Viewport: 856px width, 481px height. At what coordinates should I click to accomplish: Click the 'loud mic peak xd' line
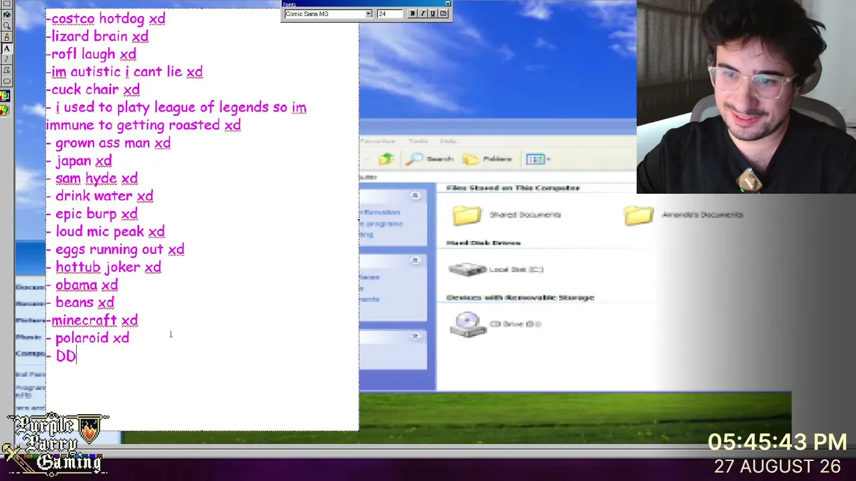tap(106, 232)
